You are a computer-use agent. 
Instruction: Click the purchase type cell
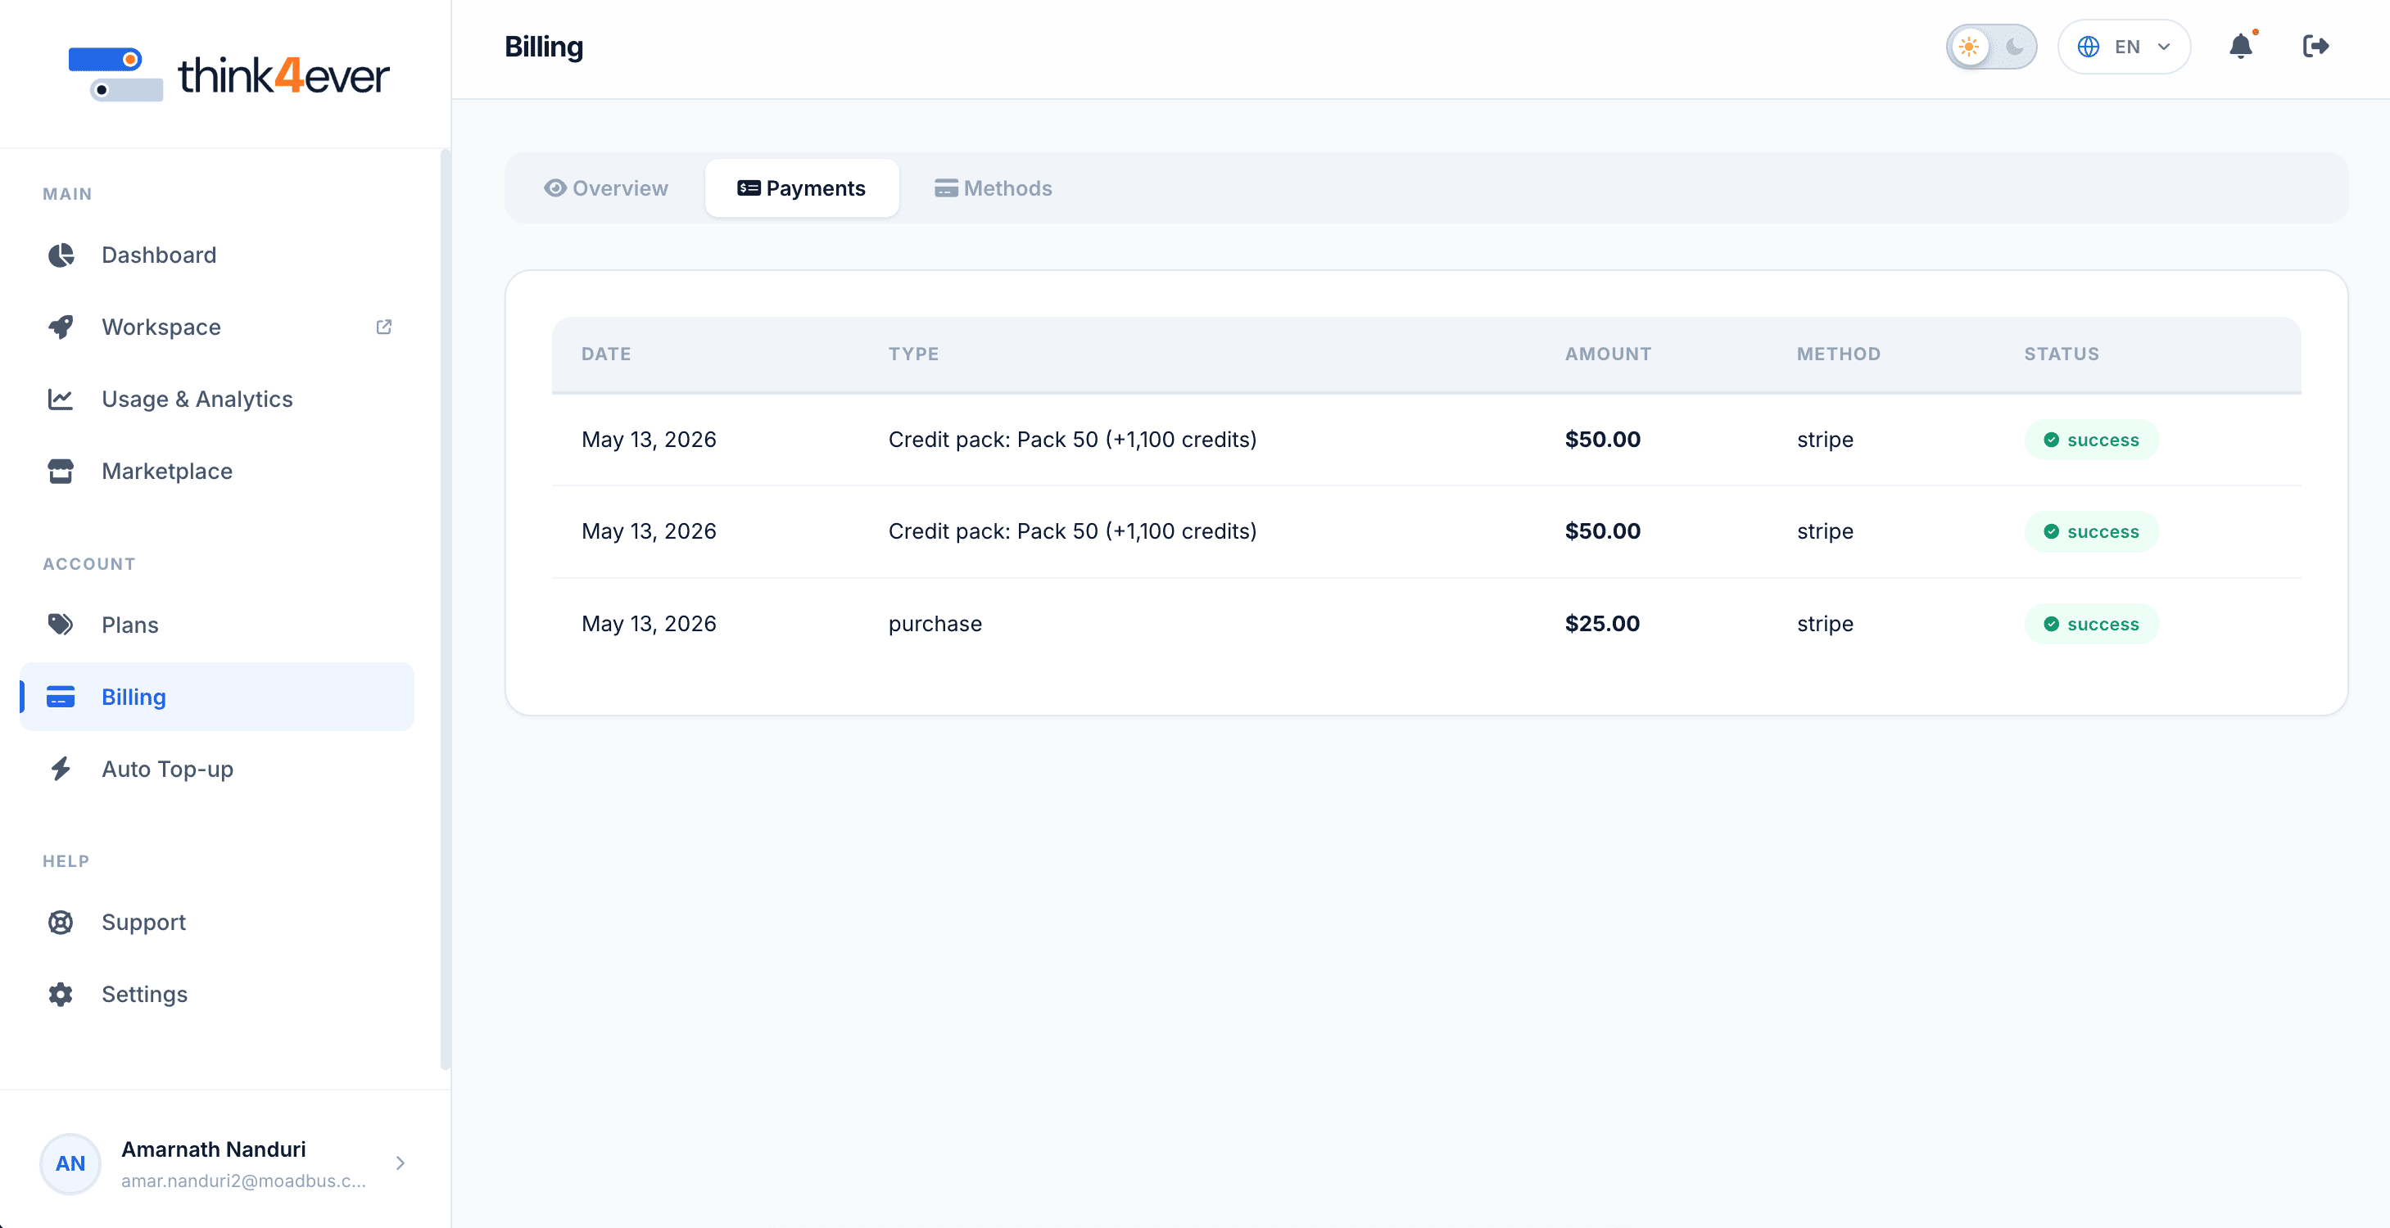point(935,623)
